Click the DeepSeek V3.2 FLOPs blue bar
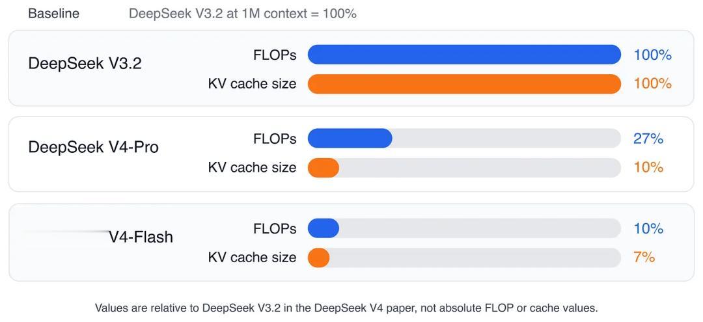This screenshot has height=322, width=703. point(464,55)
